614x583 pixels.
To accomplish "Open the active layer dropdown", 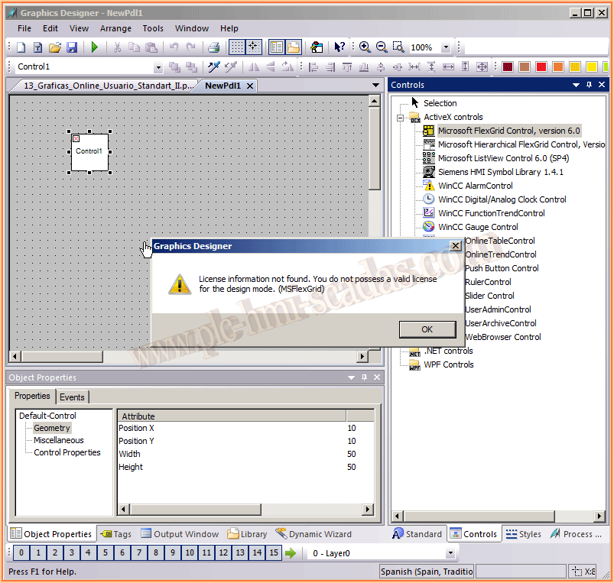I will tap(450, 553).
